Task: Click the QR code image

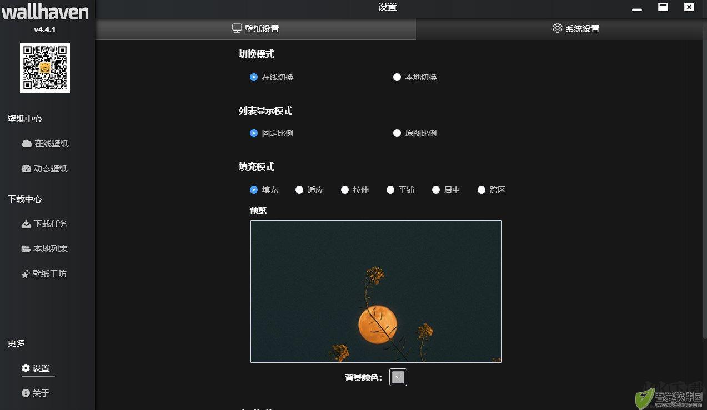Action: point(45,68)
